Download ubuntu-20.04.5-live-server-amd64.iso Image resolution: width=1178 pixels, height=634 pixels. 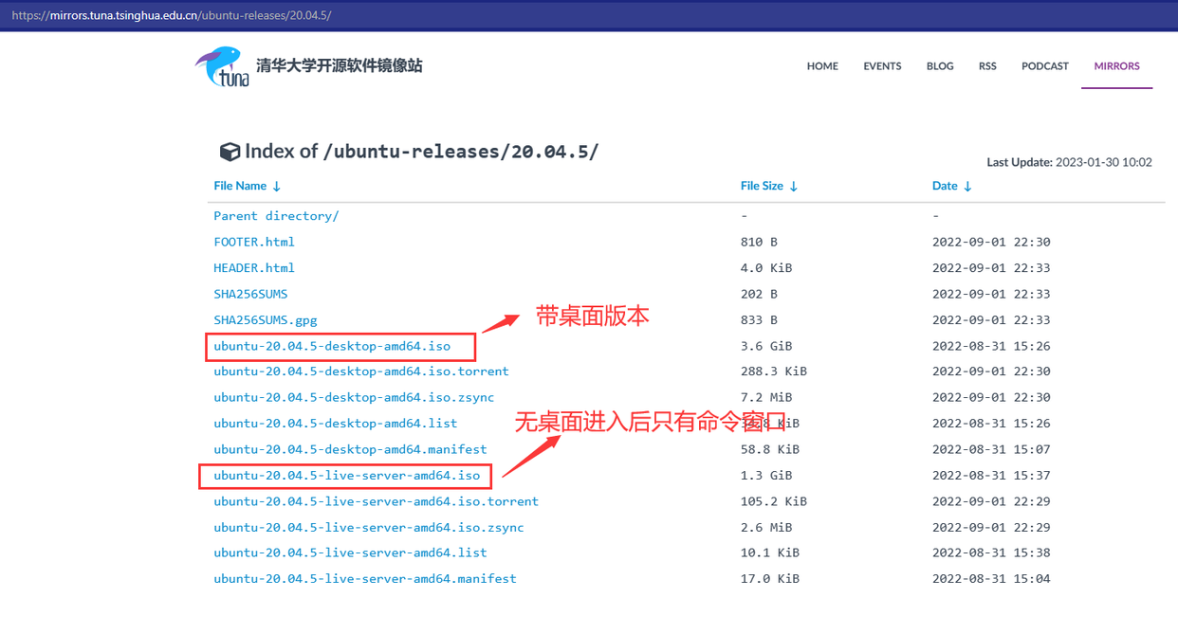point(347,475)
